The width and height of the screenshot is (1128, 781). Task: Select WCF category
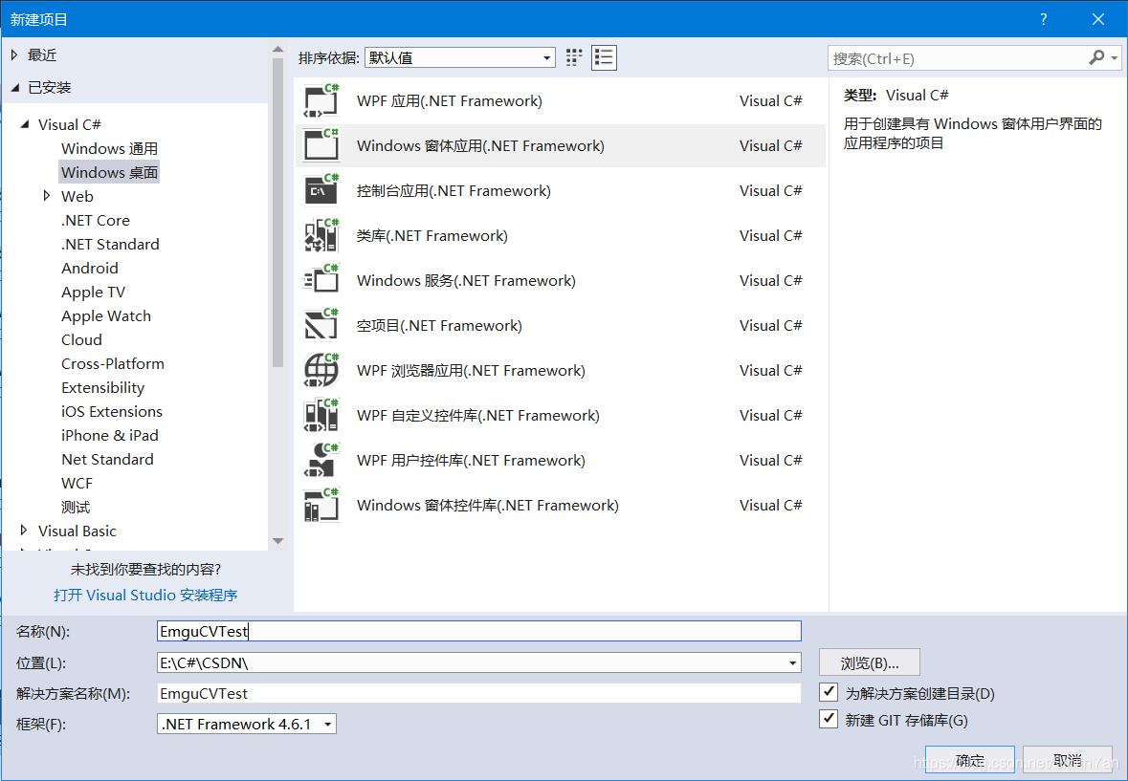[77, 484]
